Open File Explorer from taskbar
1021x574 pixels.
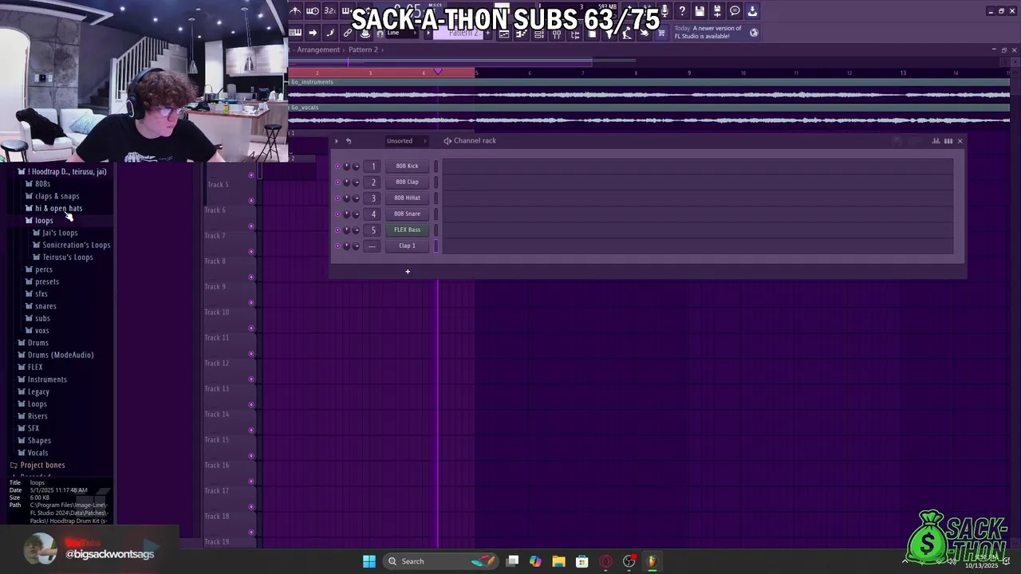pos(558,561)
